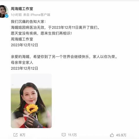Click the sentence mentioning 2023年12月11日

coord(55,28)
